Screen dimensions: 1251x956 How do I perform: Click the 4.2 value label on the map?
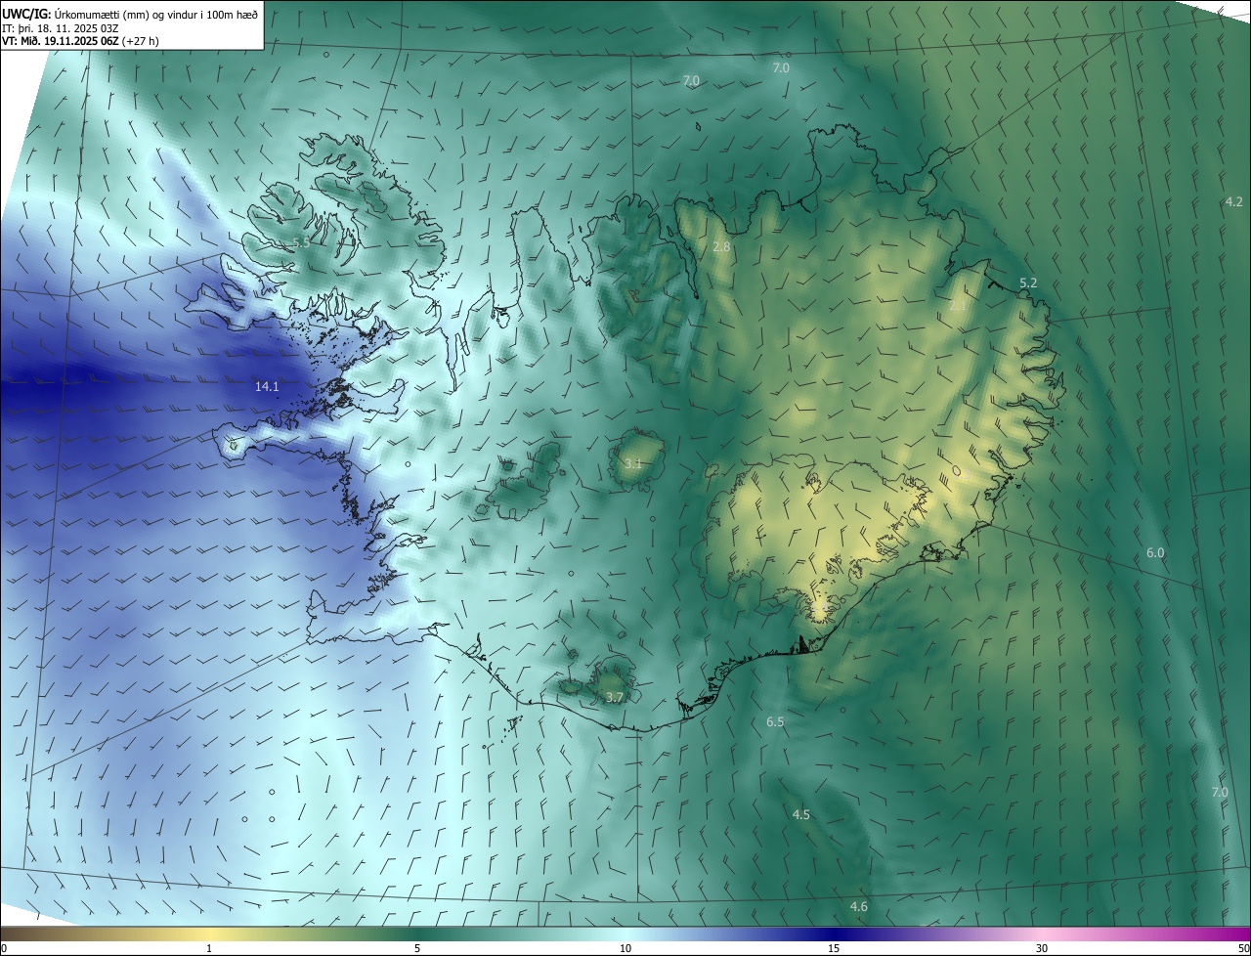[1233, 202]
